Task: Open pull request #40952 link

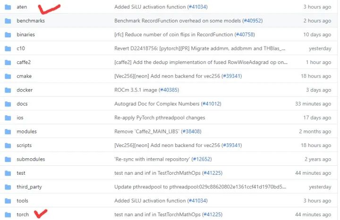Action: coord(252,21)
